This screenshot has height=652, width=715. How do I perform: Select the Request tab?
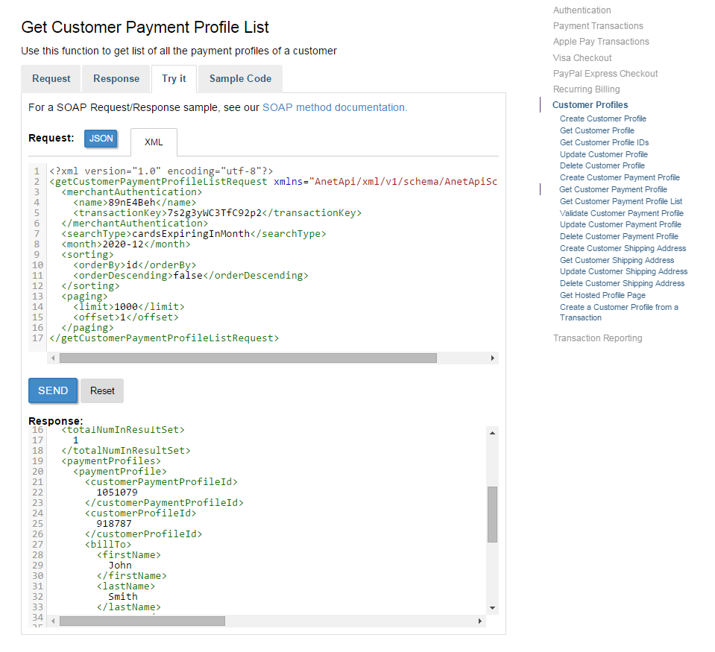(x=50, y=78)
